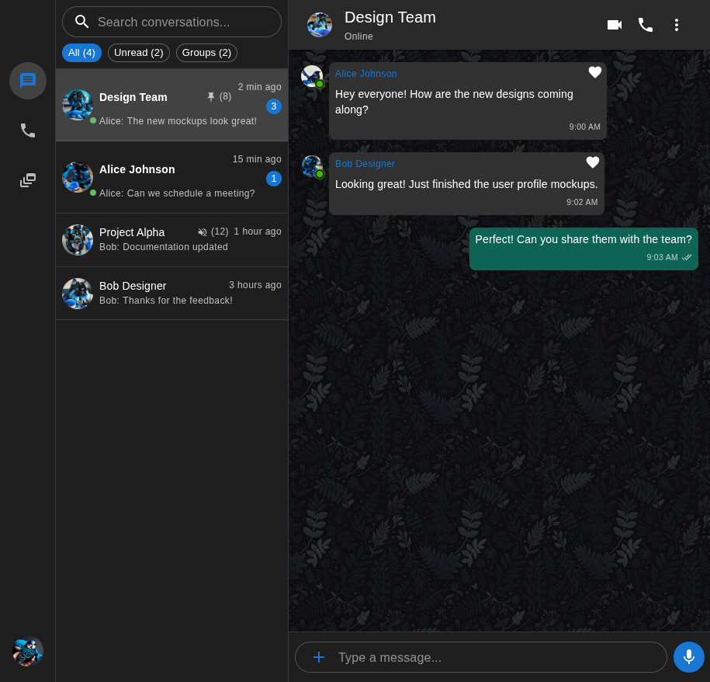
Task: Click the 9:00 AM message timestamp
Action: pos(584,127)
